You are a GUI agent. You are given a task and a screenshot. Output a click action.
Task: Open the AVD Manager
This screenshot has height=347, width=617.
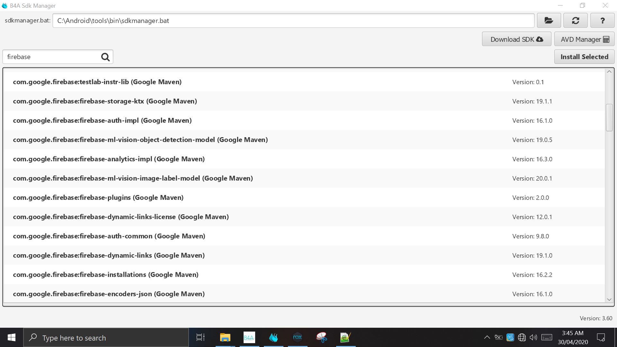(x=584, y=39)
